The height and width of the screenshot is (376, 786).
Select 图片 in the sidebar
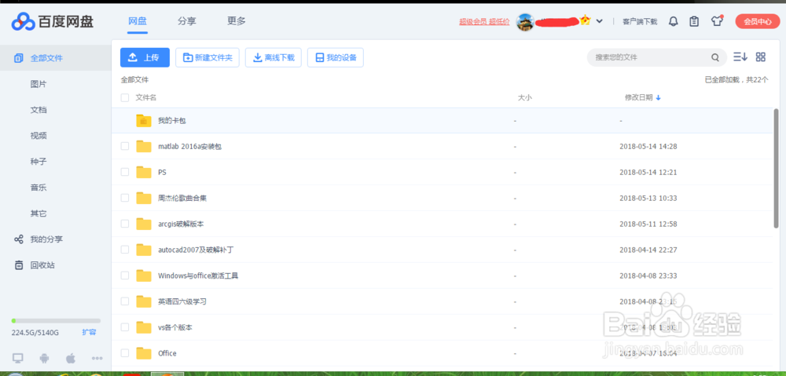tap(39, 84)
